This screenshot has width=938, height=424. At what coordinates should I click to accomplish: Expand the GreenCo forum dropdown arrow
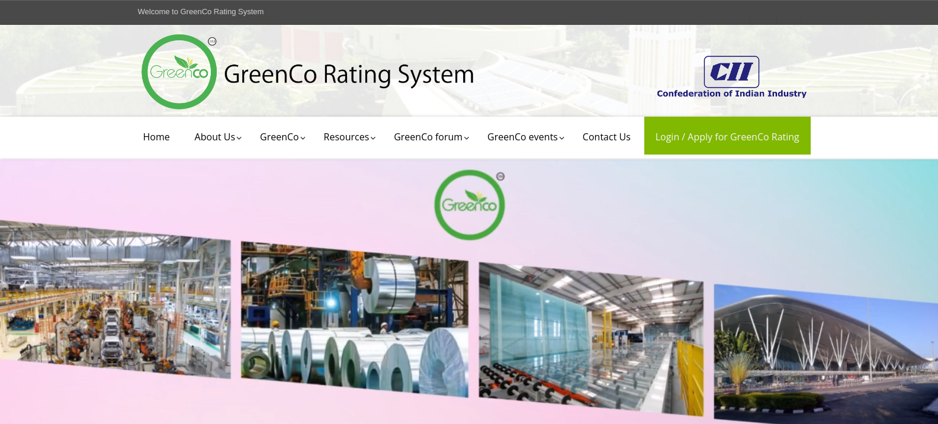467,138
